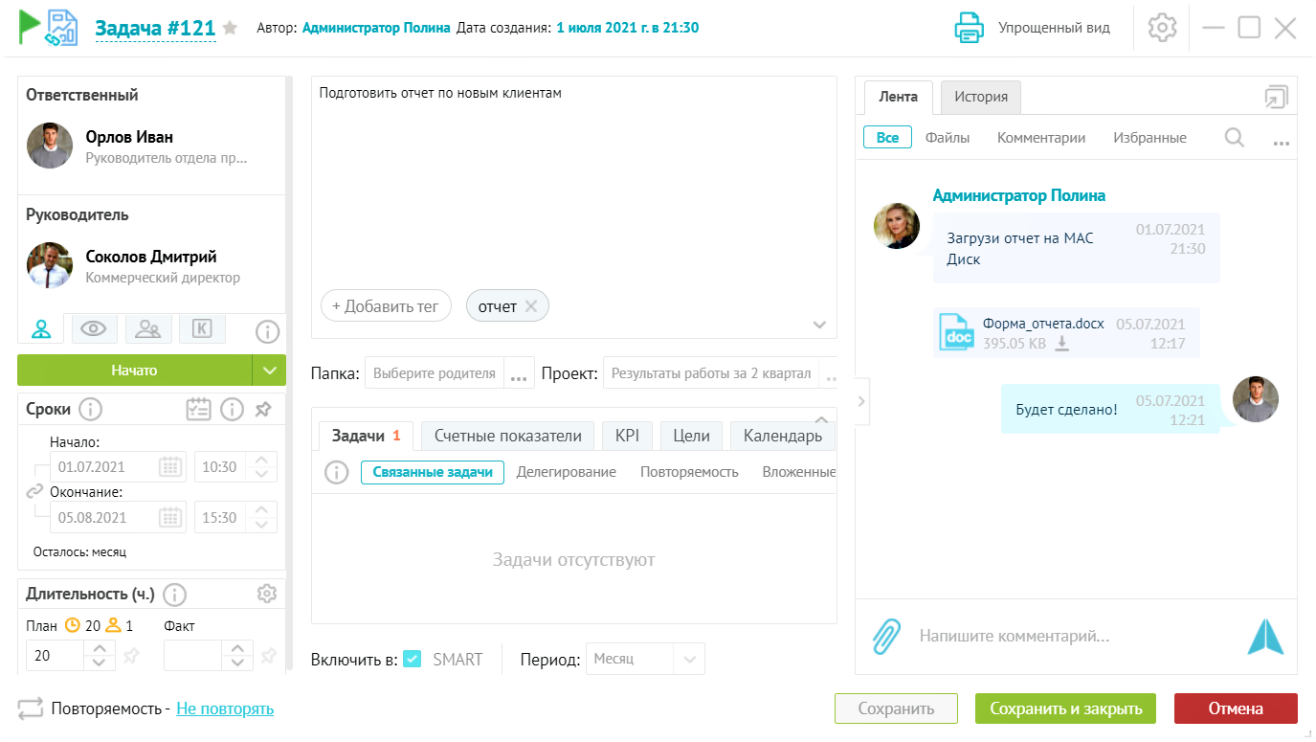Open the Период dropdown showing Месяц

point(687,658)
